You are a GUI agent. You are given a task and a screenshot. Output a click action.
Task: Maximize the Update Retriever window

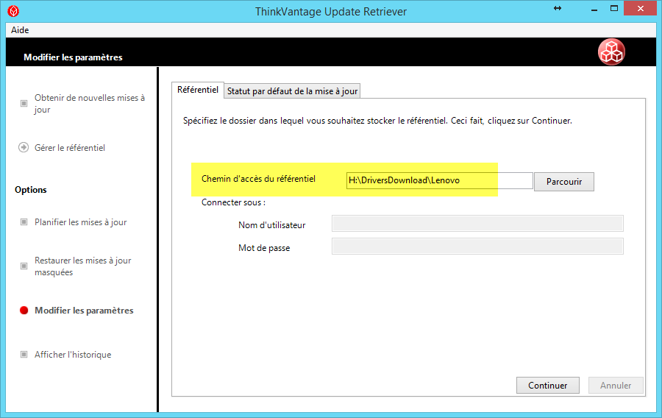click(x=614, y=8)
